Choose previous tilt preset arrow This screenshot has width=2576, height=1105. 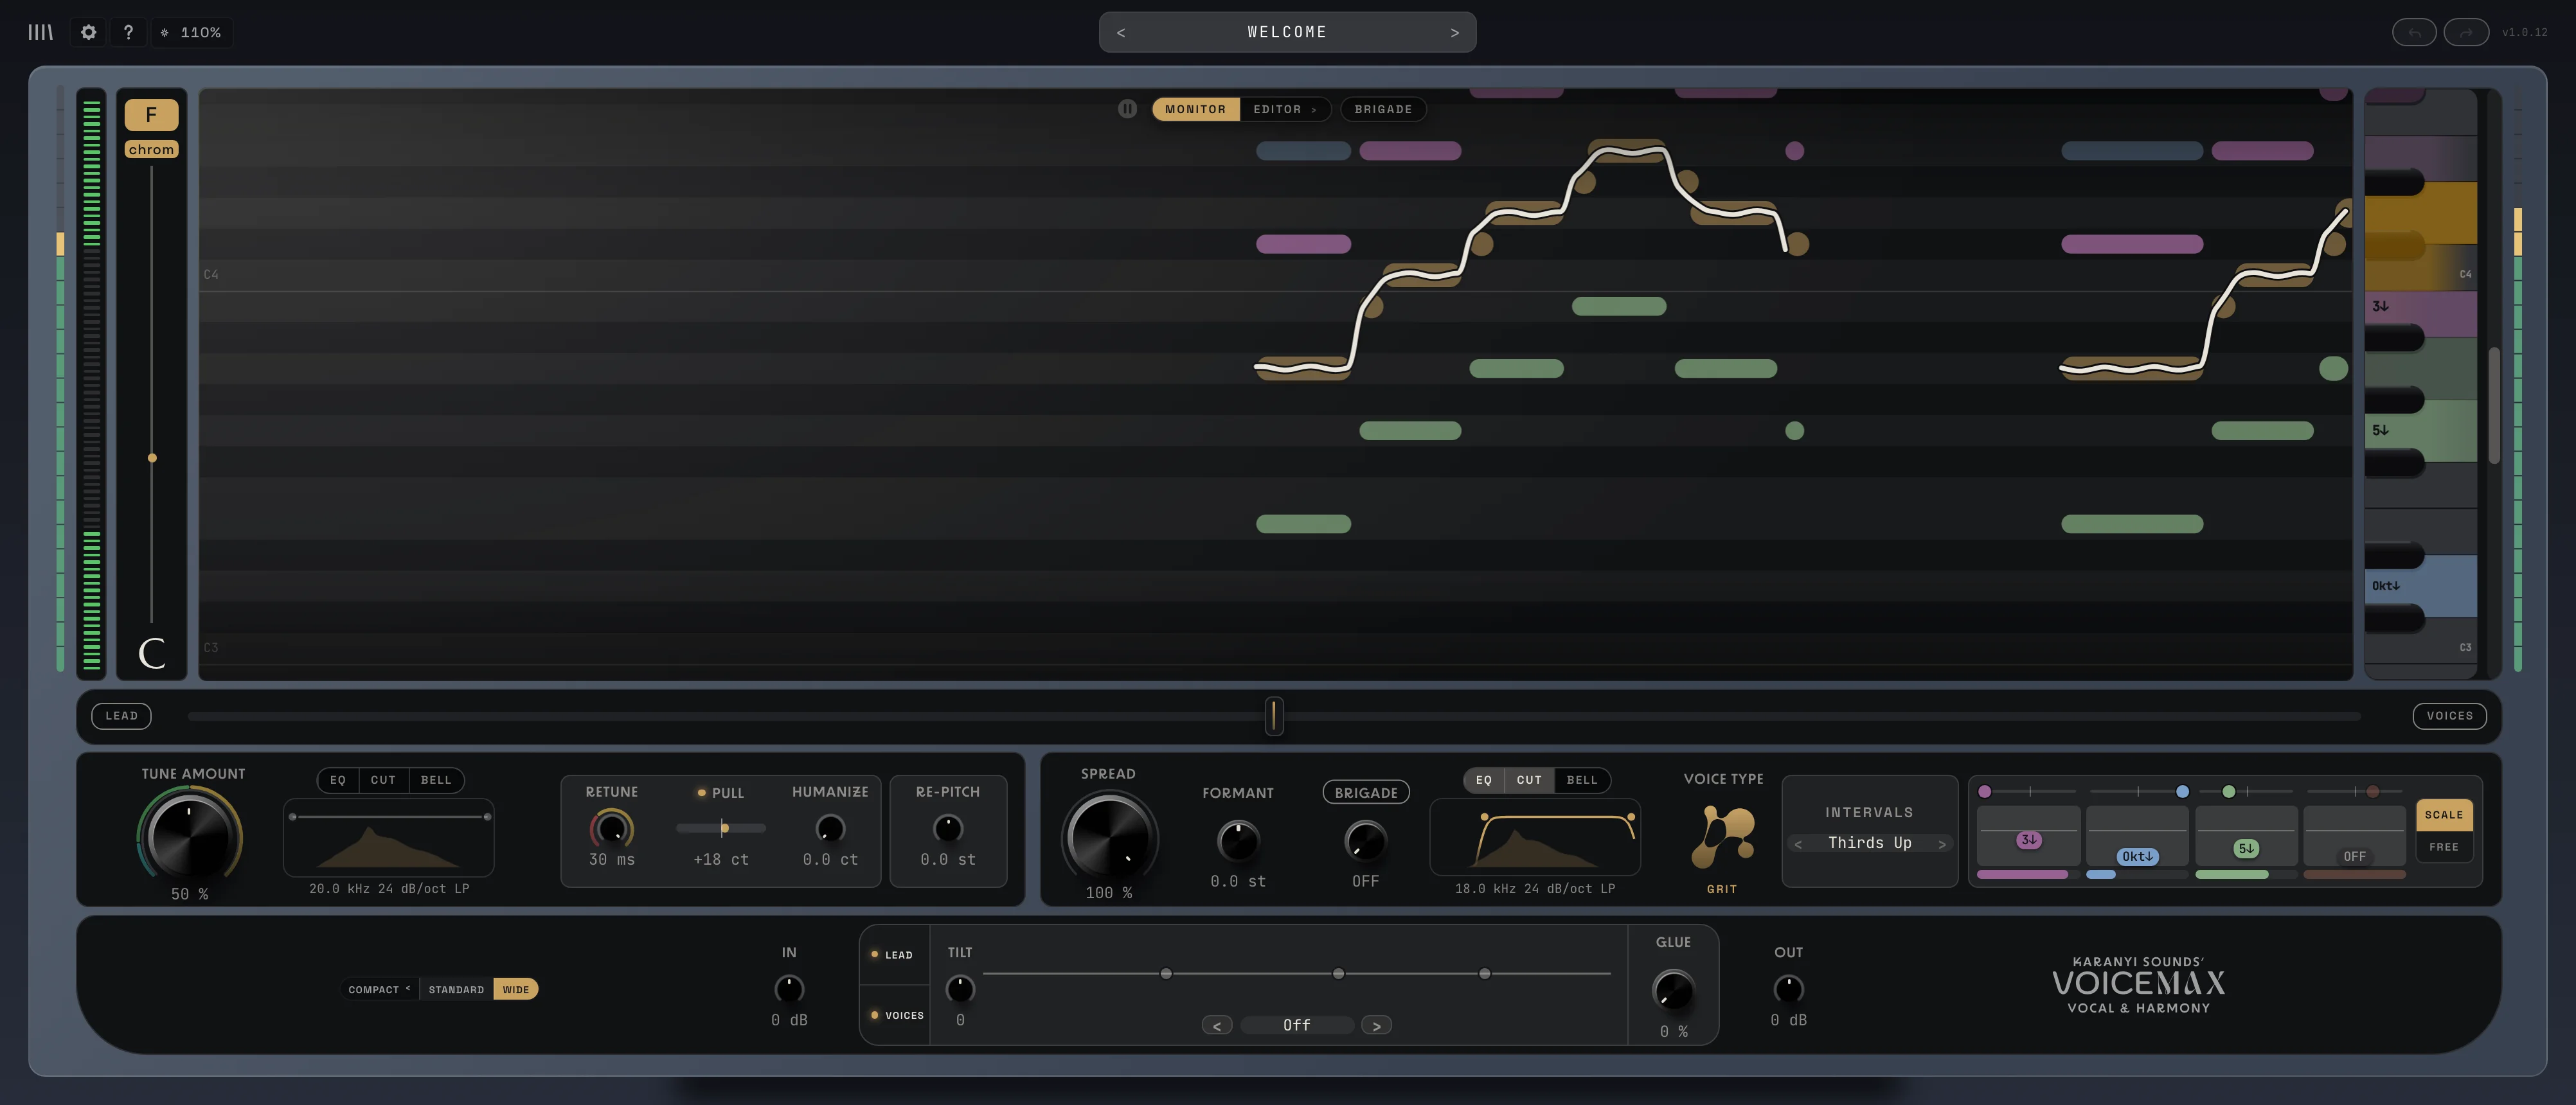(1217, 1025)
